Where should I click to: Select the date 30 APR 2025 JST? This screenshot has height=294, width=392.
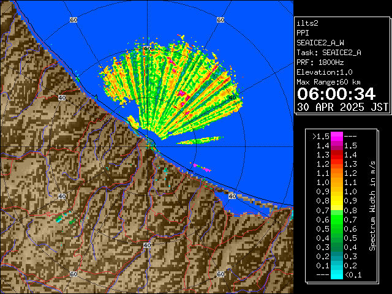[342, 107]
